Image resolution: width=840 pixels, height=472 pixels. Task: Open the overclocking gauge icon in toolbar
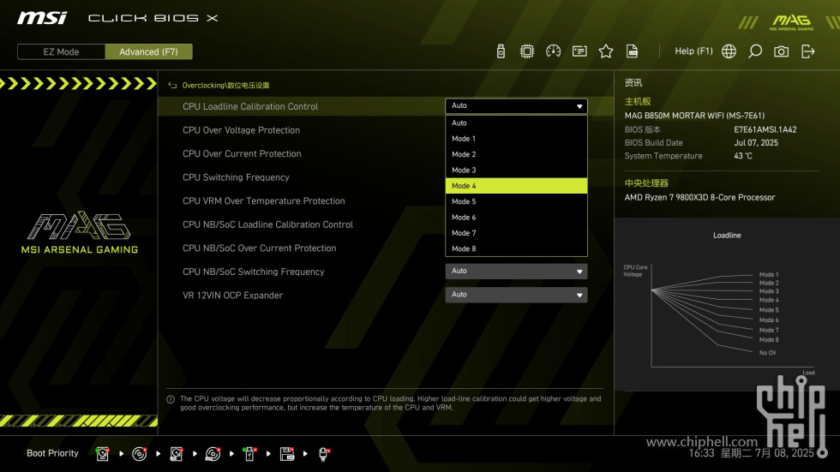coord(554,51)
